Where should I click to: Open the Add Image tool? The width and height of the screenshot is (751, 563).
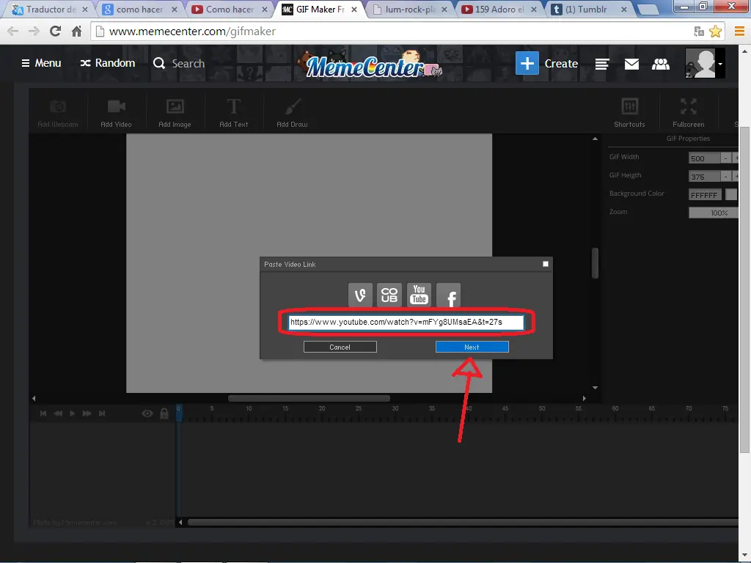pos(175,113)
